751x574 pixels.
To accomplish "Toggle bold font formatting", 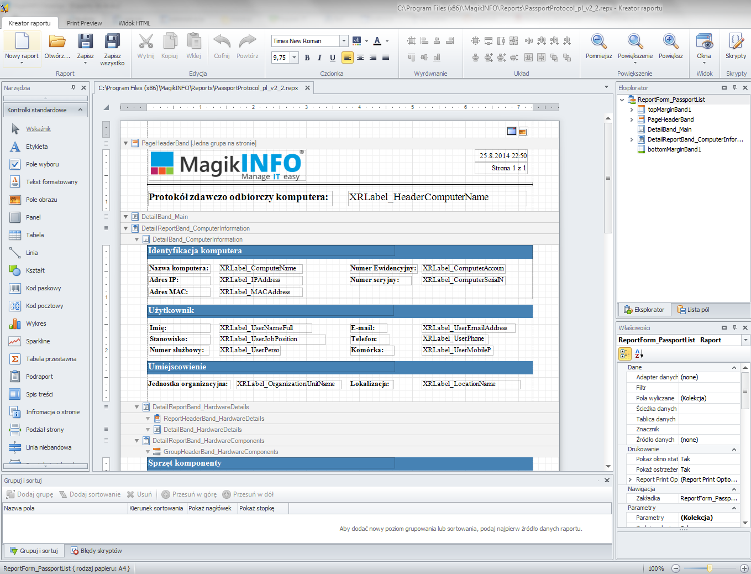I will click(x=307, y=58).
